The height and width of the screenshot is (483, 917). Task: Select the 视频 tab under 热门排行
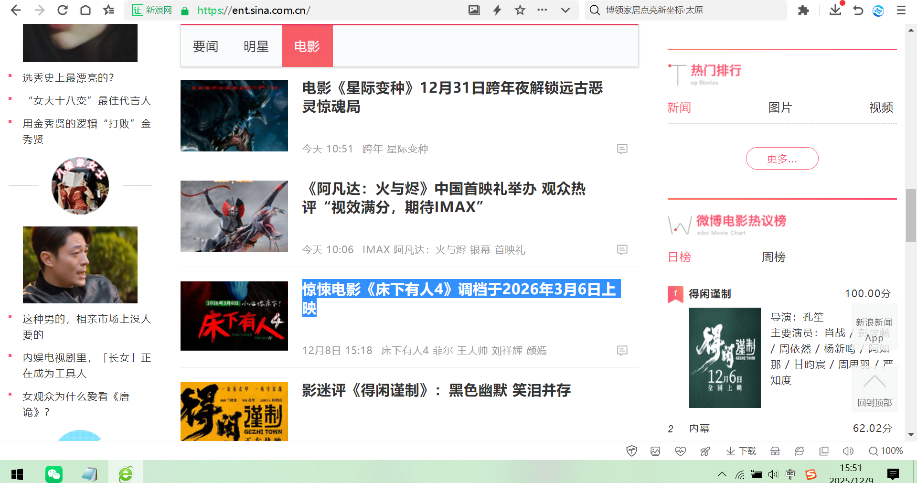pyautogui.click(x=881, y=107)
